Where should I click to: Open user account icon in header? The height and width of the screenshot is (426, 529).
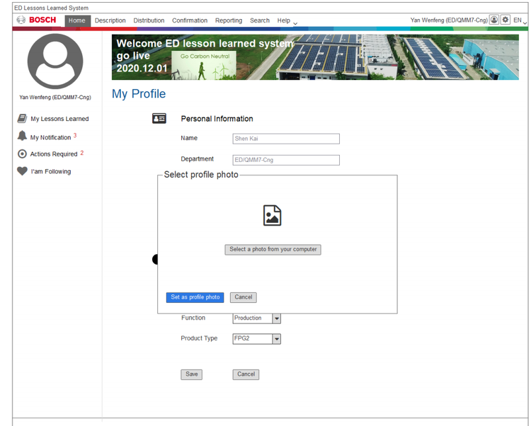(x=494, y=20)
